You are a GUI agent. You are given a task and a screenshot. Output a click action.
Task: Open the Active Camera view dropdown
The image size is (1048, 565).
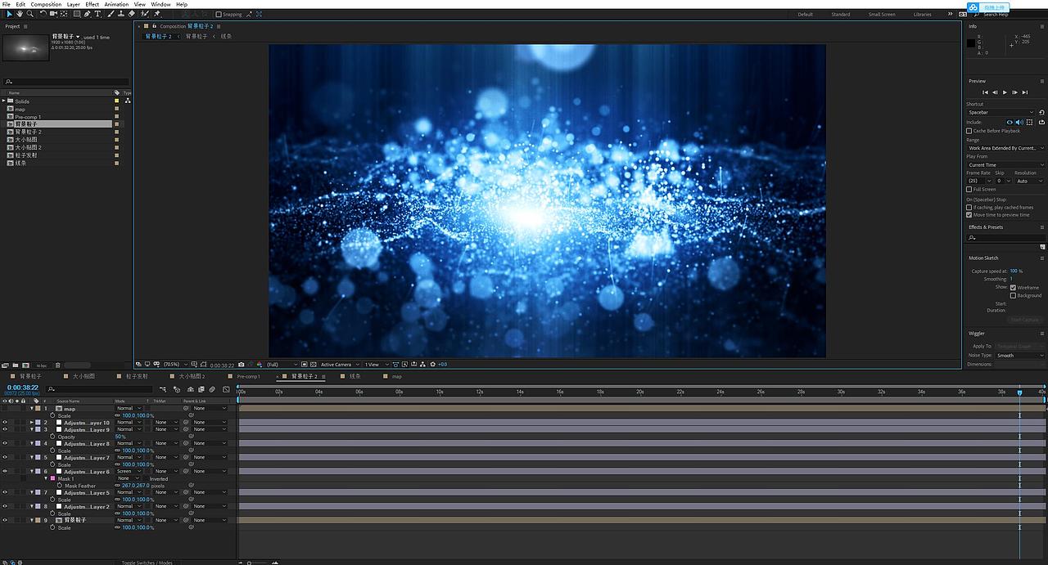pyautogui.click(x=341, y=365)
